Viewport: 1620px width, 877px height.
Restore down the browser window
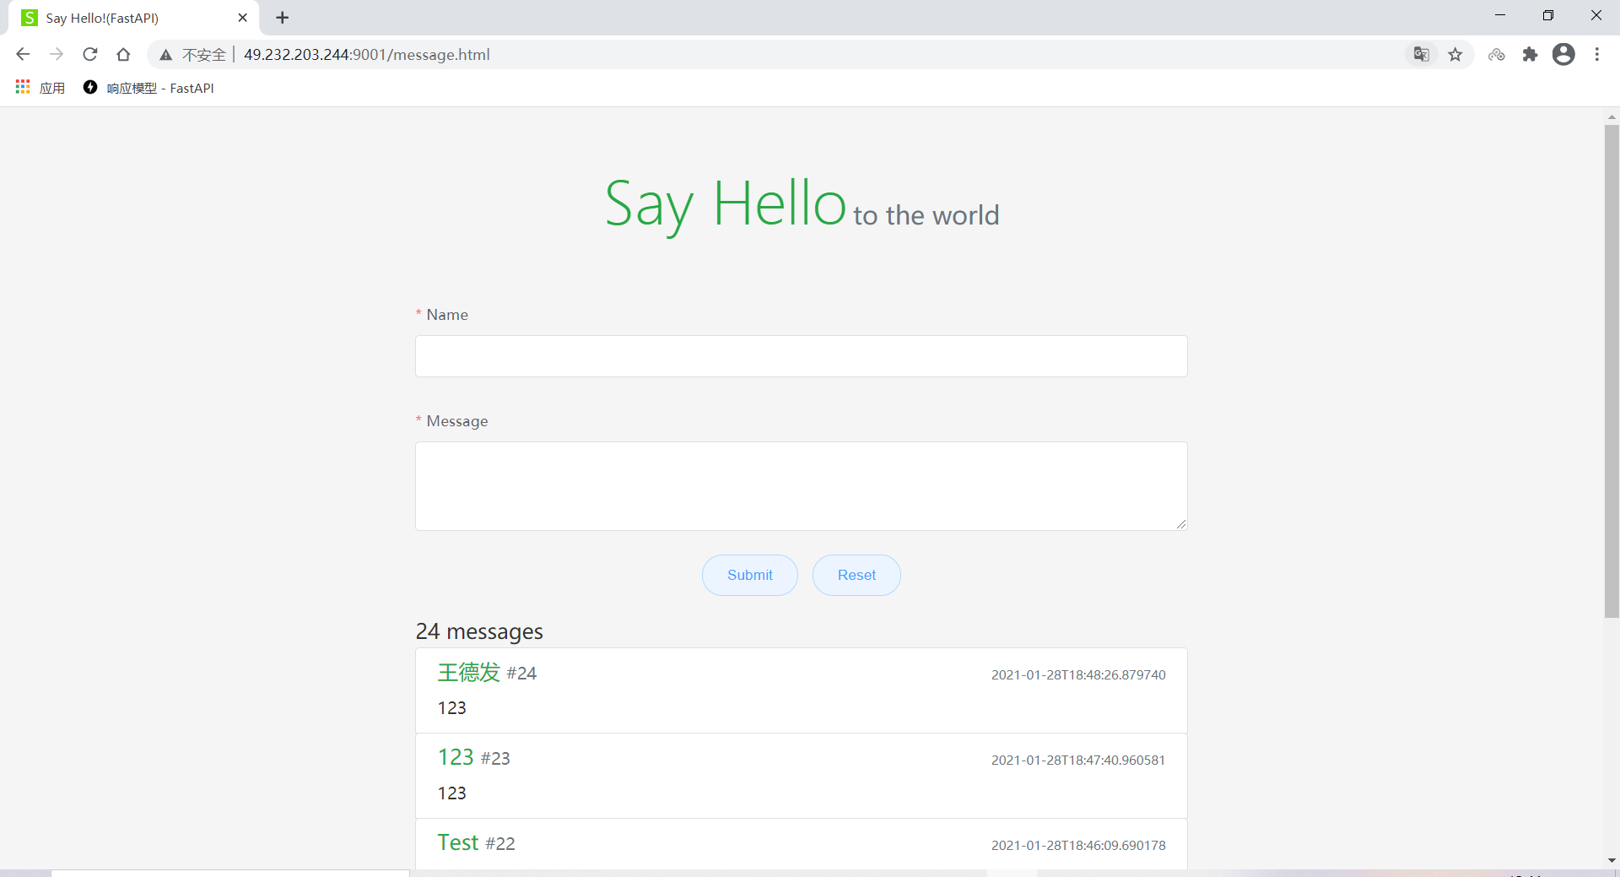click(x=1548, y=15)
